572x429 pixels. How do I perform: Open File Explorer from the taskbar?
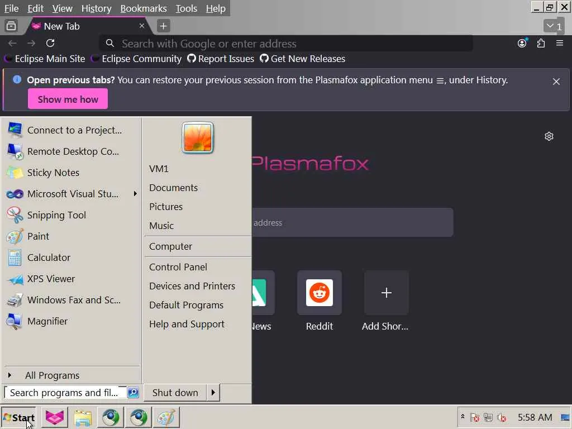(83, 417)
